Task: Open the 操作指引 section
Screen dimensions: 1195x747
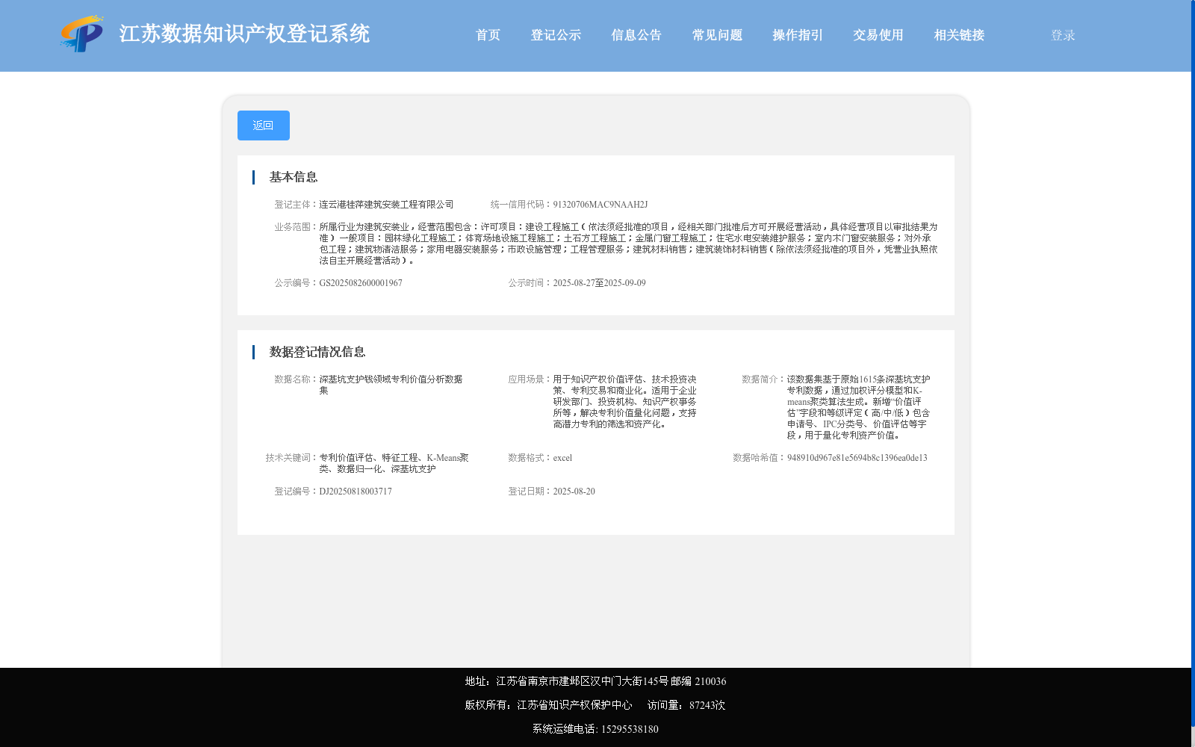Action: 797,34
